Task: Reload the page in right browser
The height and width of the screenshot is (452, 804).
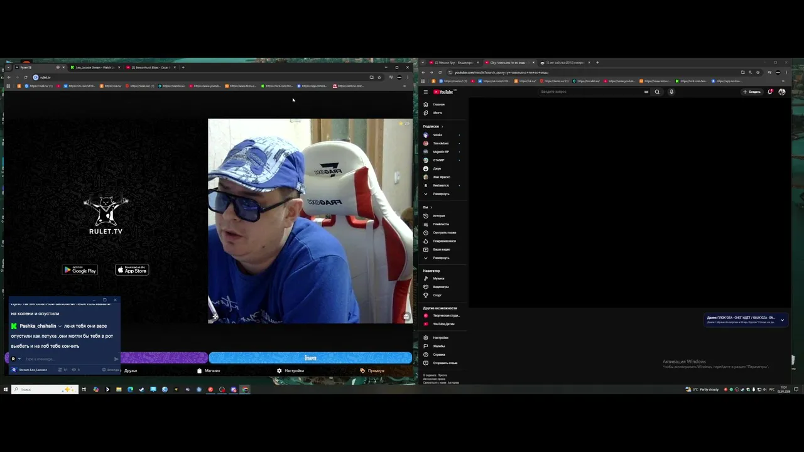Action: (440, 72)
